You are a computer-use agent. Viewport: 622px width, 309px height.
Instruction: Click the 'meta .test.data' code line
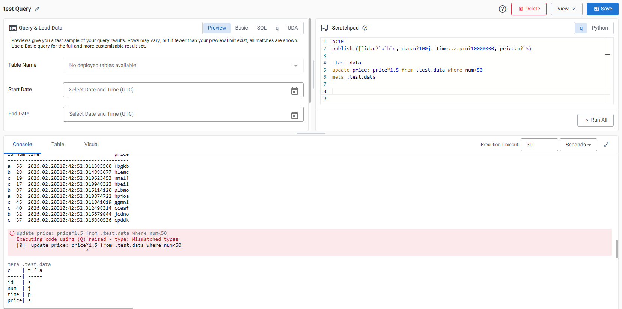point(354,77)
